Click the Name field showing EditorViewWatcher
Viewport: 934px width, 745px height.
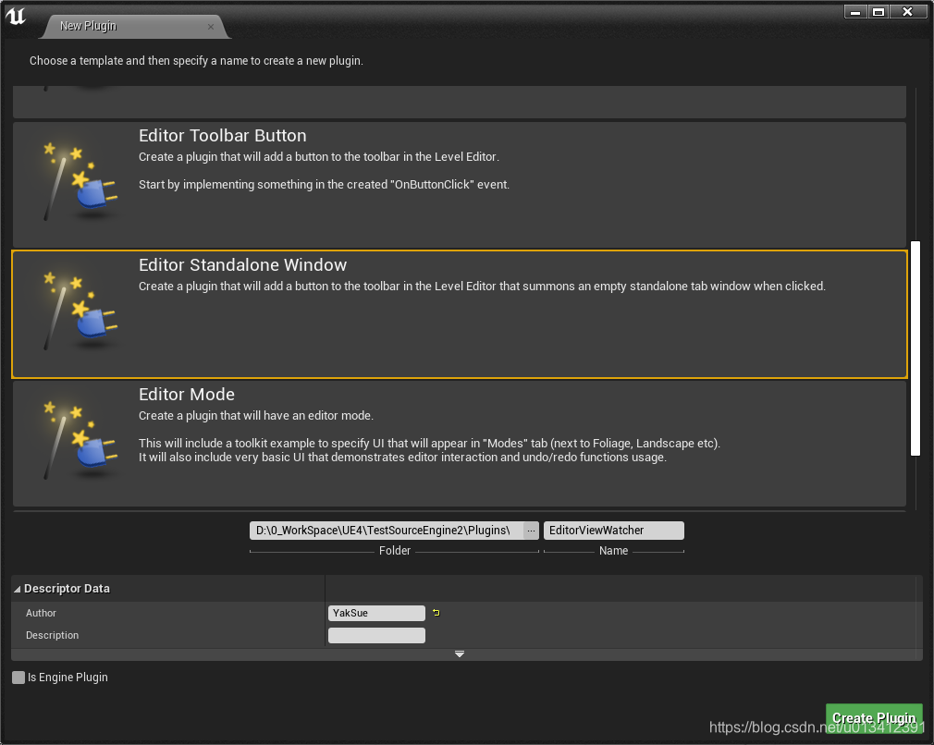(x=613, y=530)
